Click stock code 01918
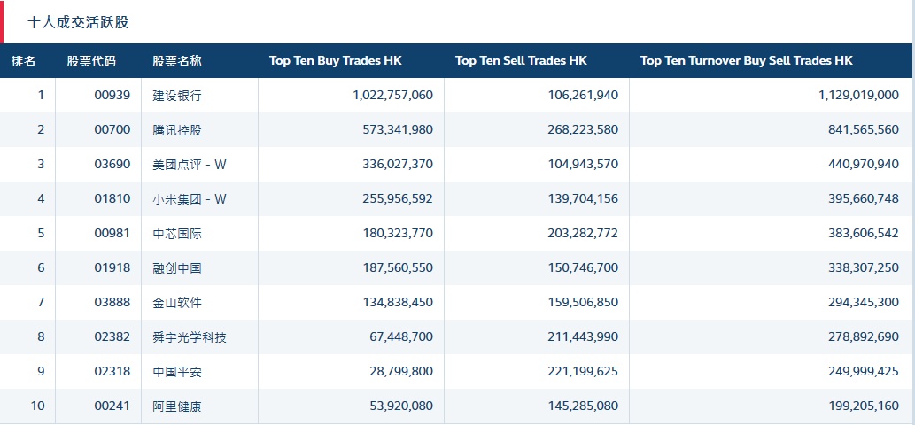 point(112,268)
